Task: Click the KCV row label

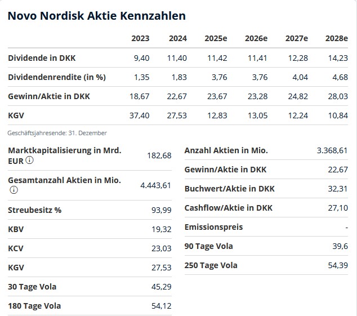Action: (16, 248)
